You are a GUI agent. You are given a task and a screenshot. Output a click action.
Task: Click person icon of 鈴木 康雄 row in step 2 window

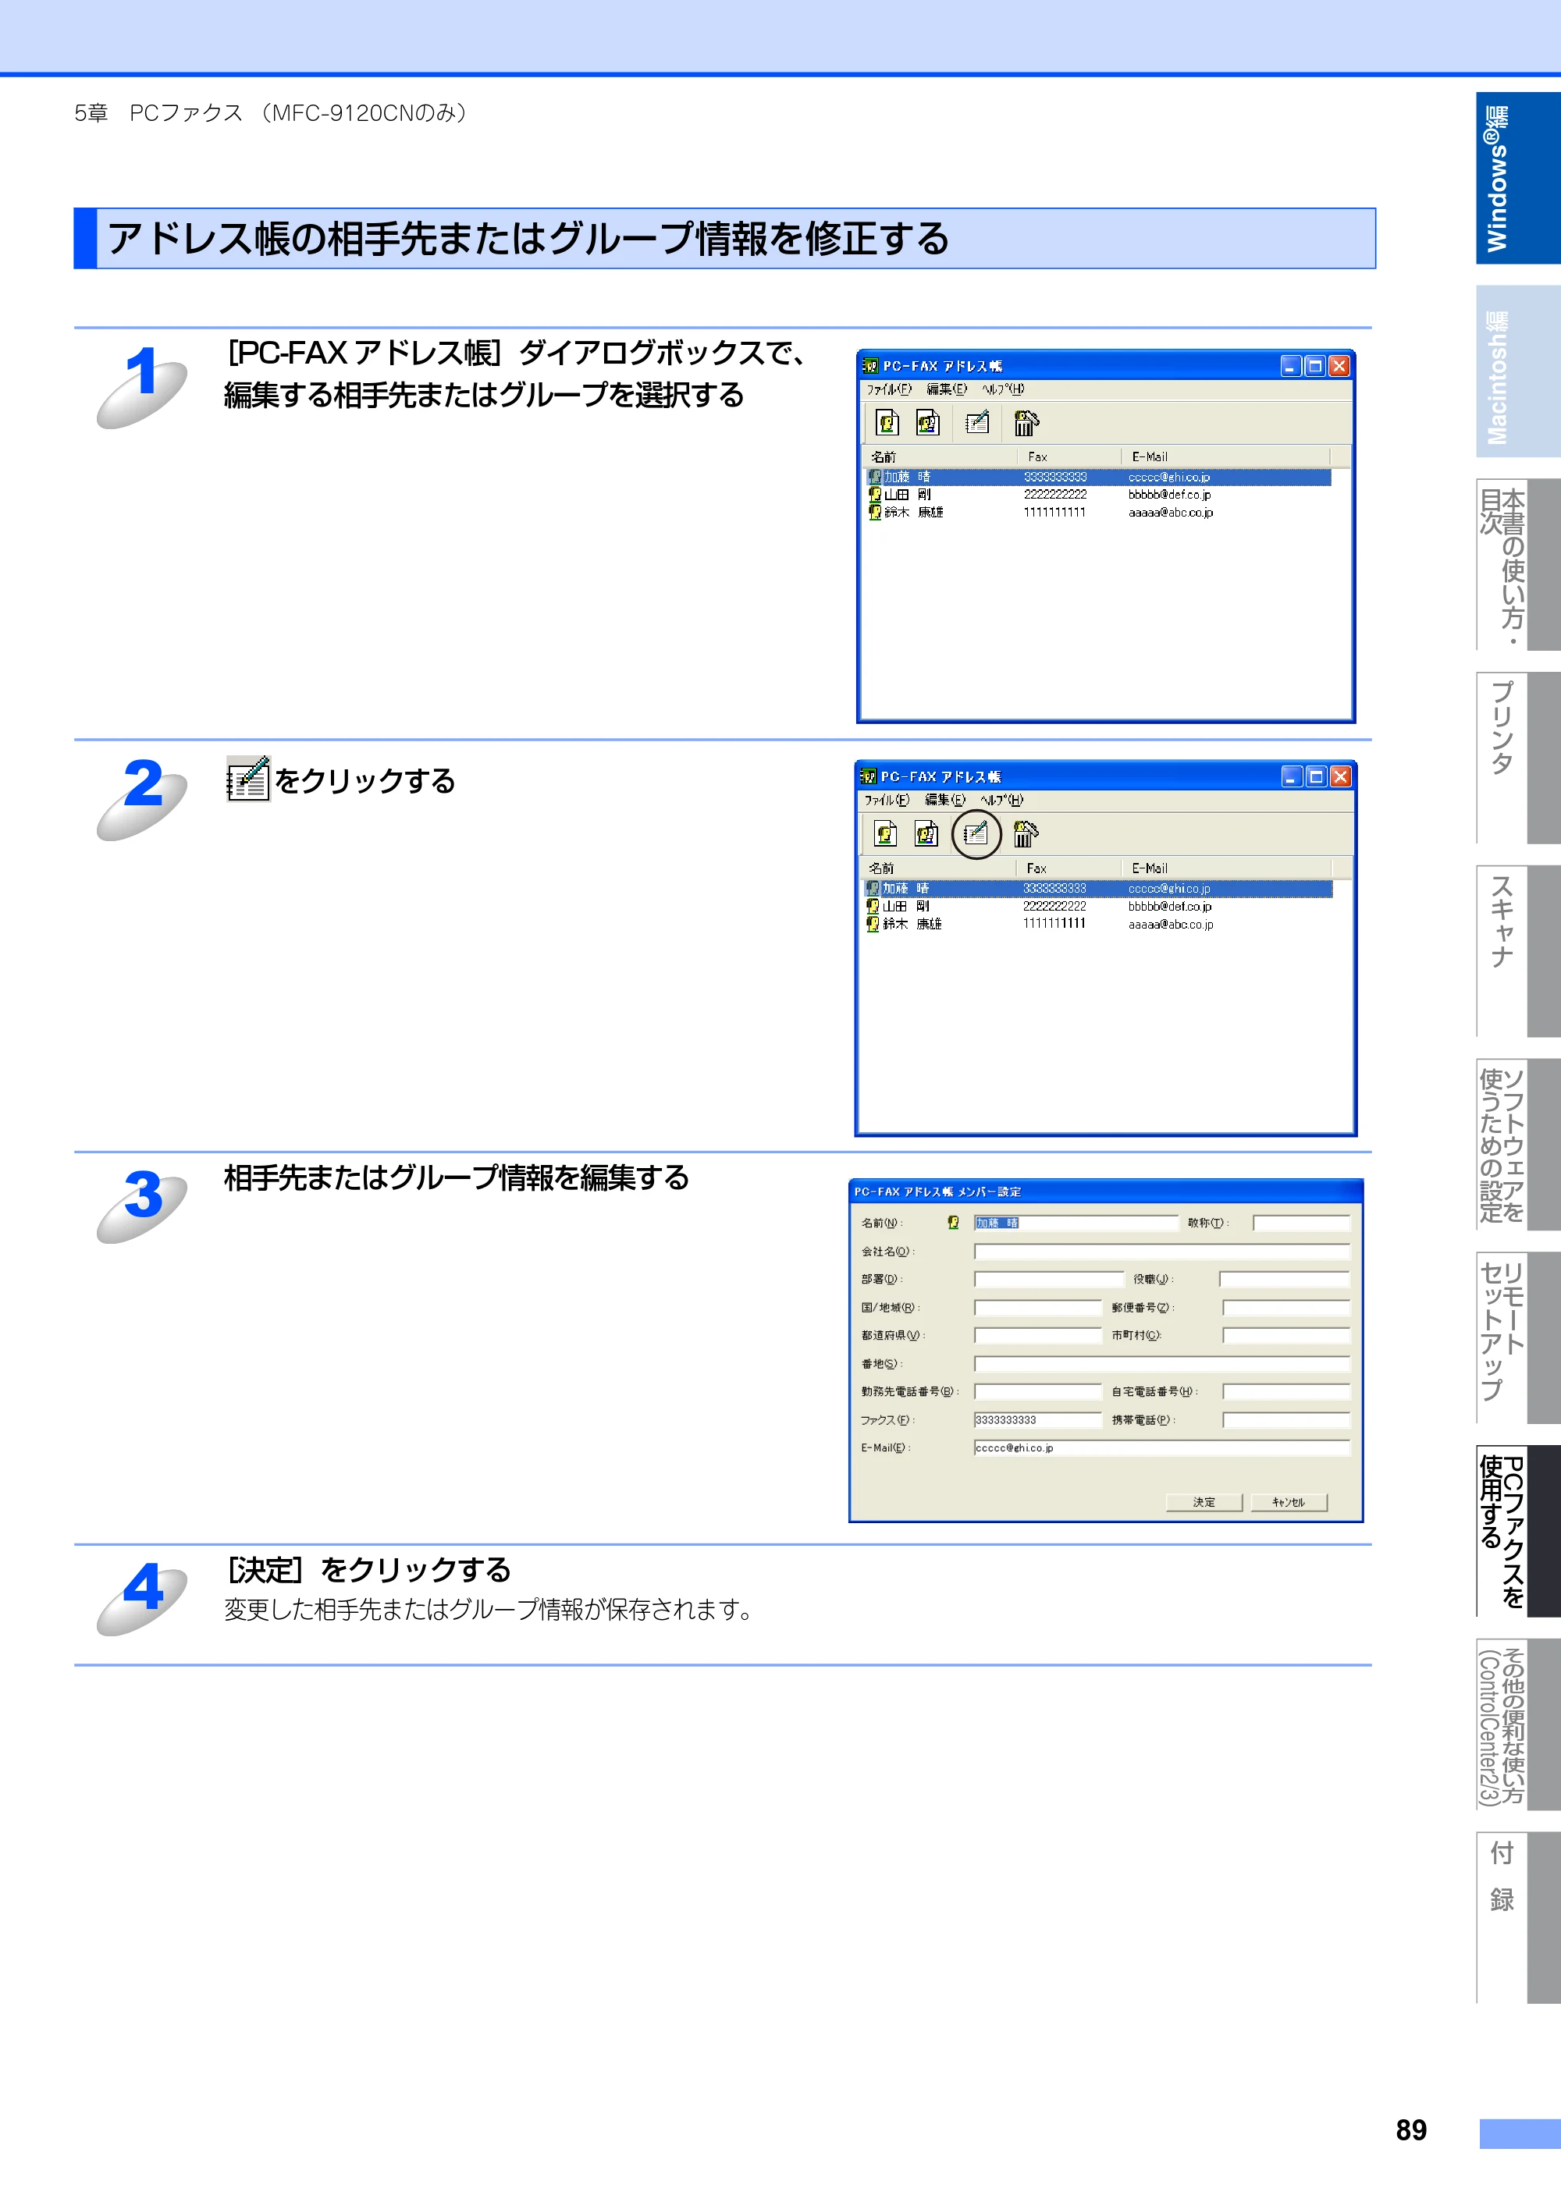coord(873,924)
